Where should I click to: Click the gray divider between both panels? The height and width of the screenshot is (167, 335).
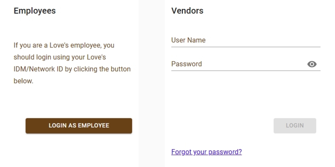pyautogui.click(x=152, y=83)
